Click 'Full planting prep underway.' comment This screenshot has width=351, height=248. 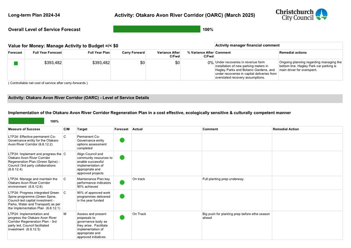(223, 179)
